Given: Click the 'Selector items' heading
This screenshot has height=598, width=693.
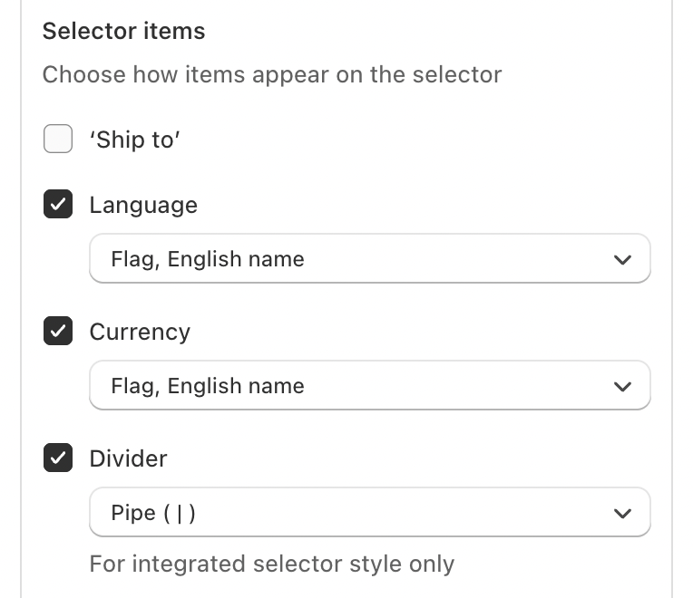Looking at the screenshot, I should (124, 31).
